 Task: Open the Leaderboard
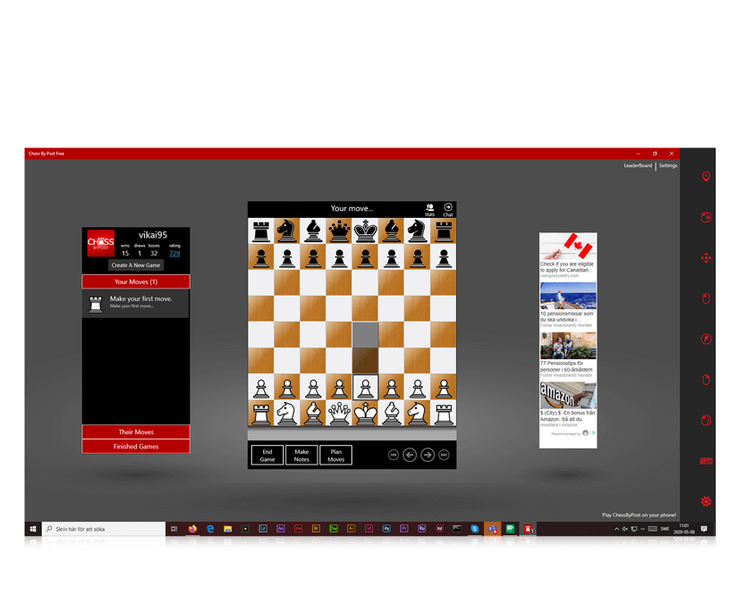pyautogui.click(x=636, y=165)
